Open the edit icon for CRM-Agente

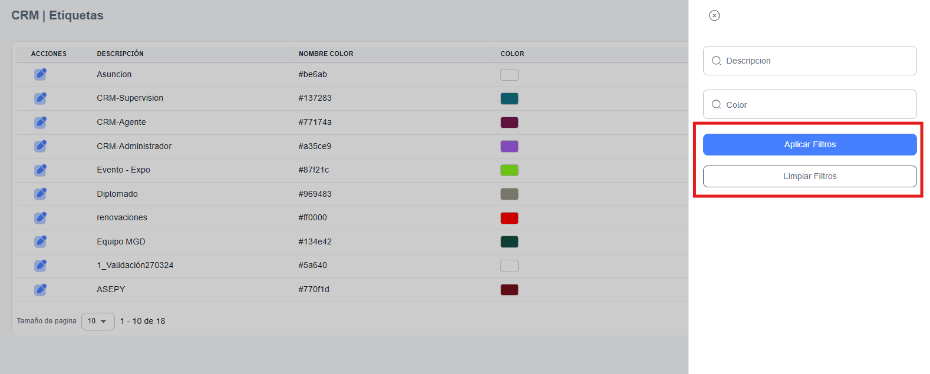tap(40, 123)
